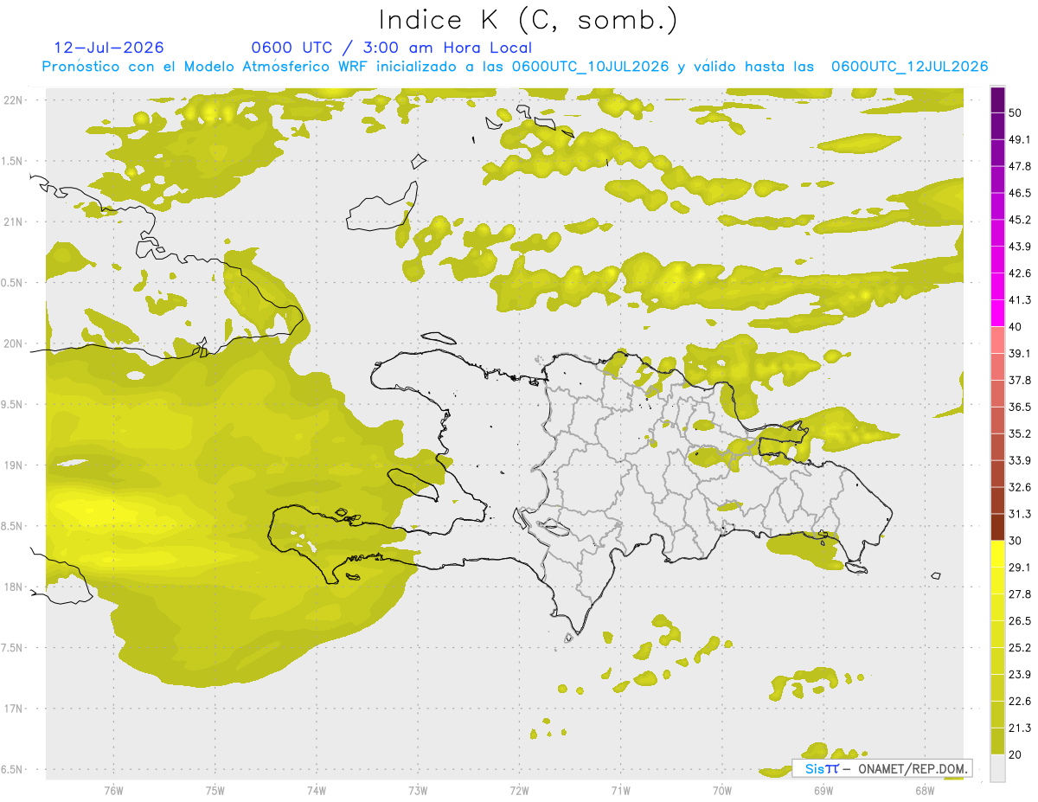Click the color bar value '45.2'
Image resolution: width=1038 pixels, height=802 pixels.
[1020, 220]
